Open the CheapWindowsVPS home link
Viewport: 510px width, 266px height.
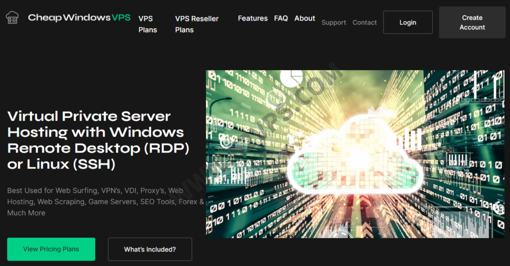(x=79, y=17)
